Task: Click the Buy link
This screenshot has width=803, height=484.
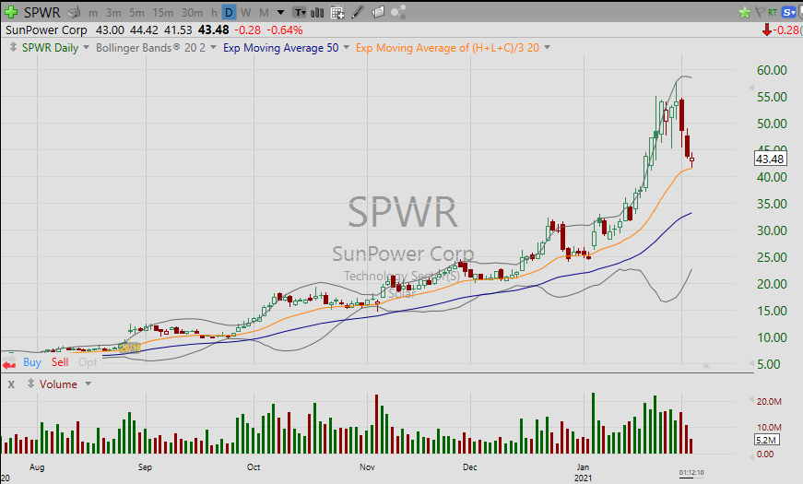Action: click(x=31, y=362)
